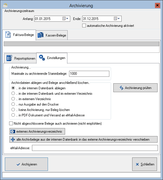The width and height of the screenshot is (163, 180).
Task: Click the Reportoptionen report icon
Action: [9, 58]
